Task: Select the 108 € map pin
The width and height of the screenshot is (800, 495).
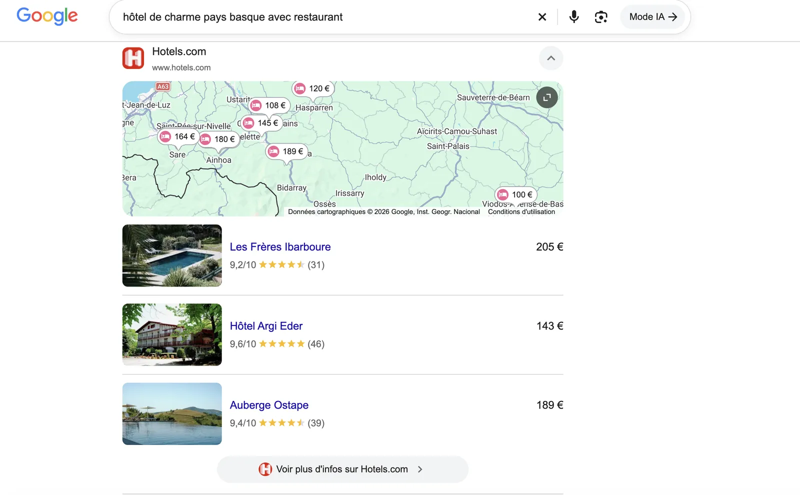Action: point(269,105)
